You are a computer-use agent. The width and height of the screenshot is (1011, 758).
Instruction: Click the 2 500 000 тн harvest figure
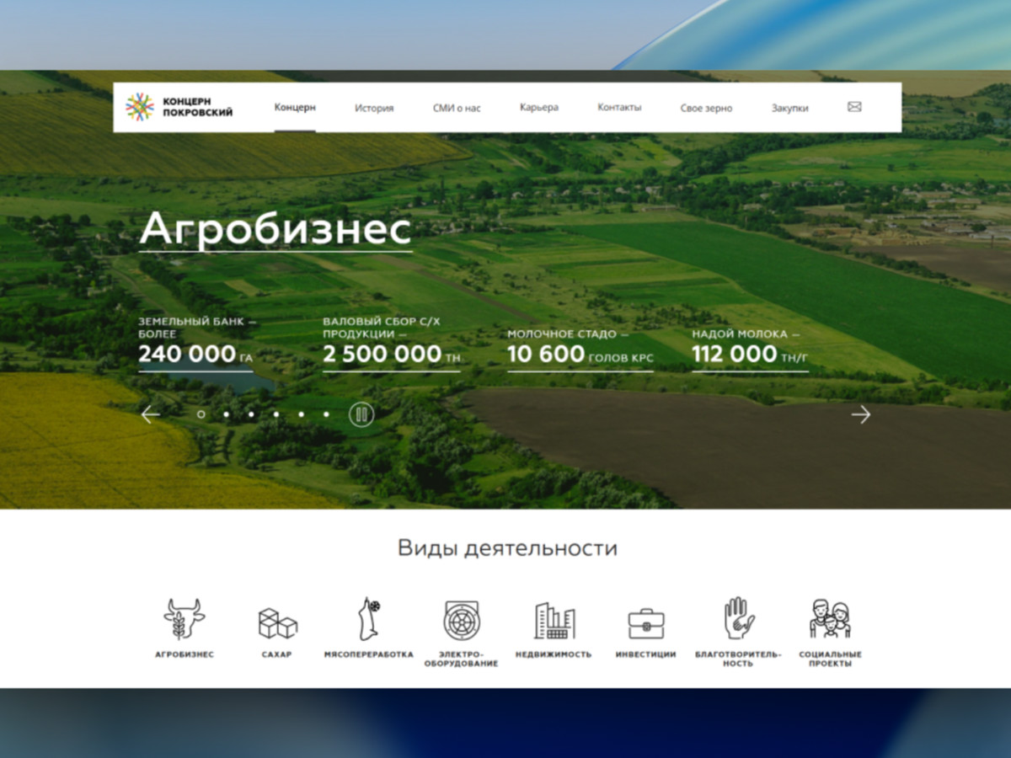[392, 355]
